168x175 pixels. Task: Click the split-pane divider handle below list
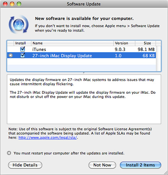[x=84, y=73]
